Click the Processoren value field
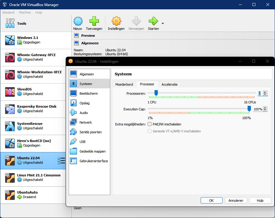The height and width of the screenshot is (218, 275). (261, 93)
